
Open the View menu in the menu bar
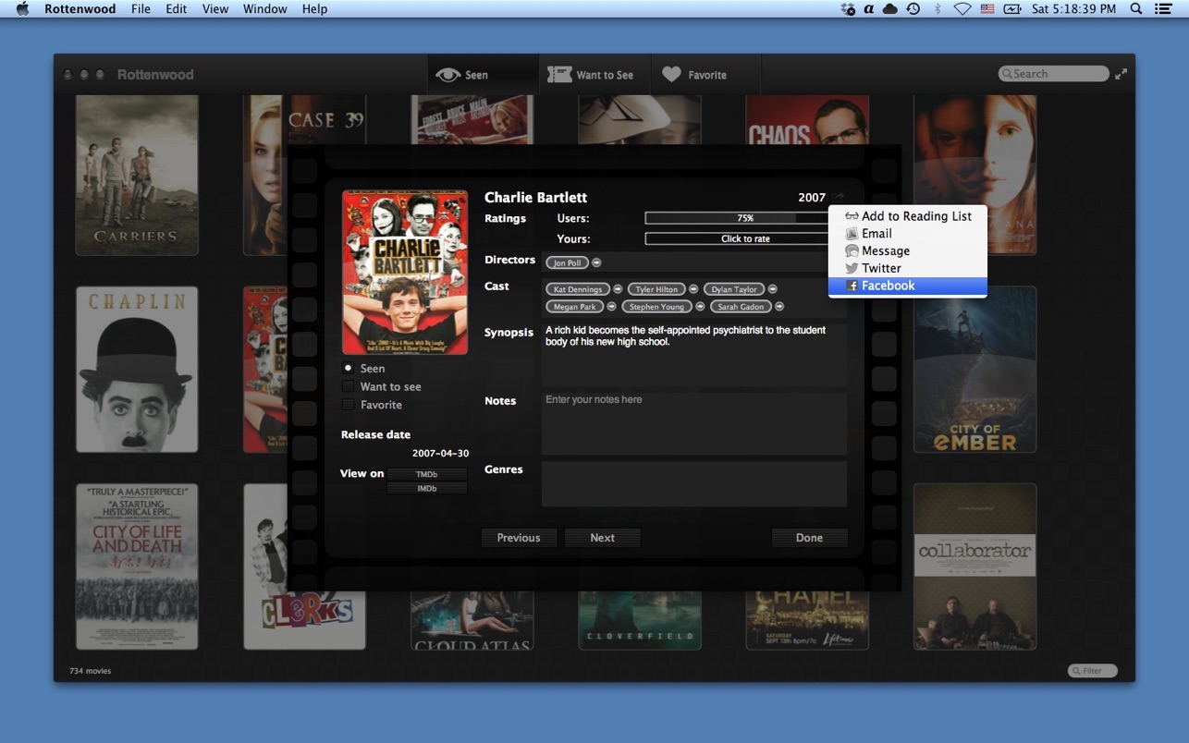tap(215, 9)
